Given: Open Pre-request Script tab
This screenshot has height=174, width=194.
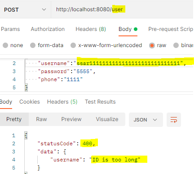Looking at the screenshot, I should [x=171, y=29].
